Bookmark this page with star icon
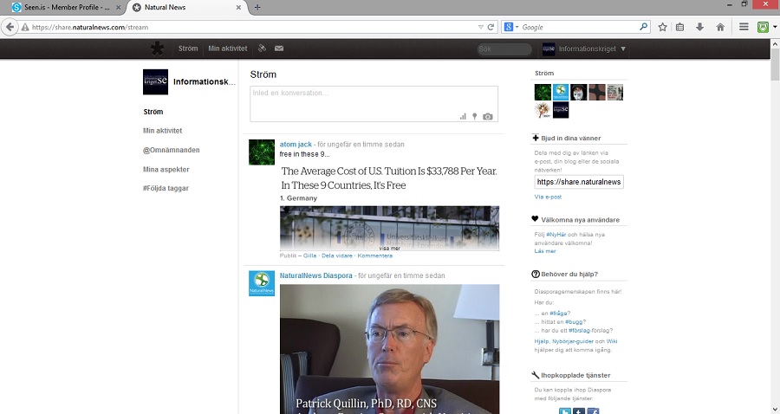780x414 pixels. point(663,27)
